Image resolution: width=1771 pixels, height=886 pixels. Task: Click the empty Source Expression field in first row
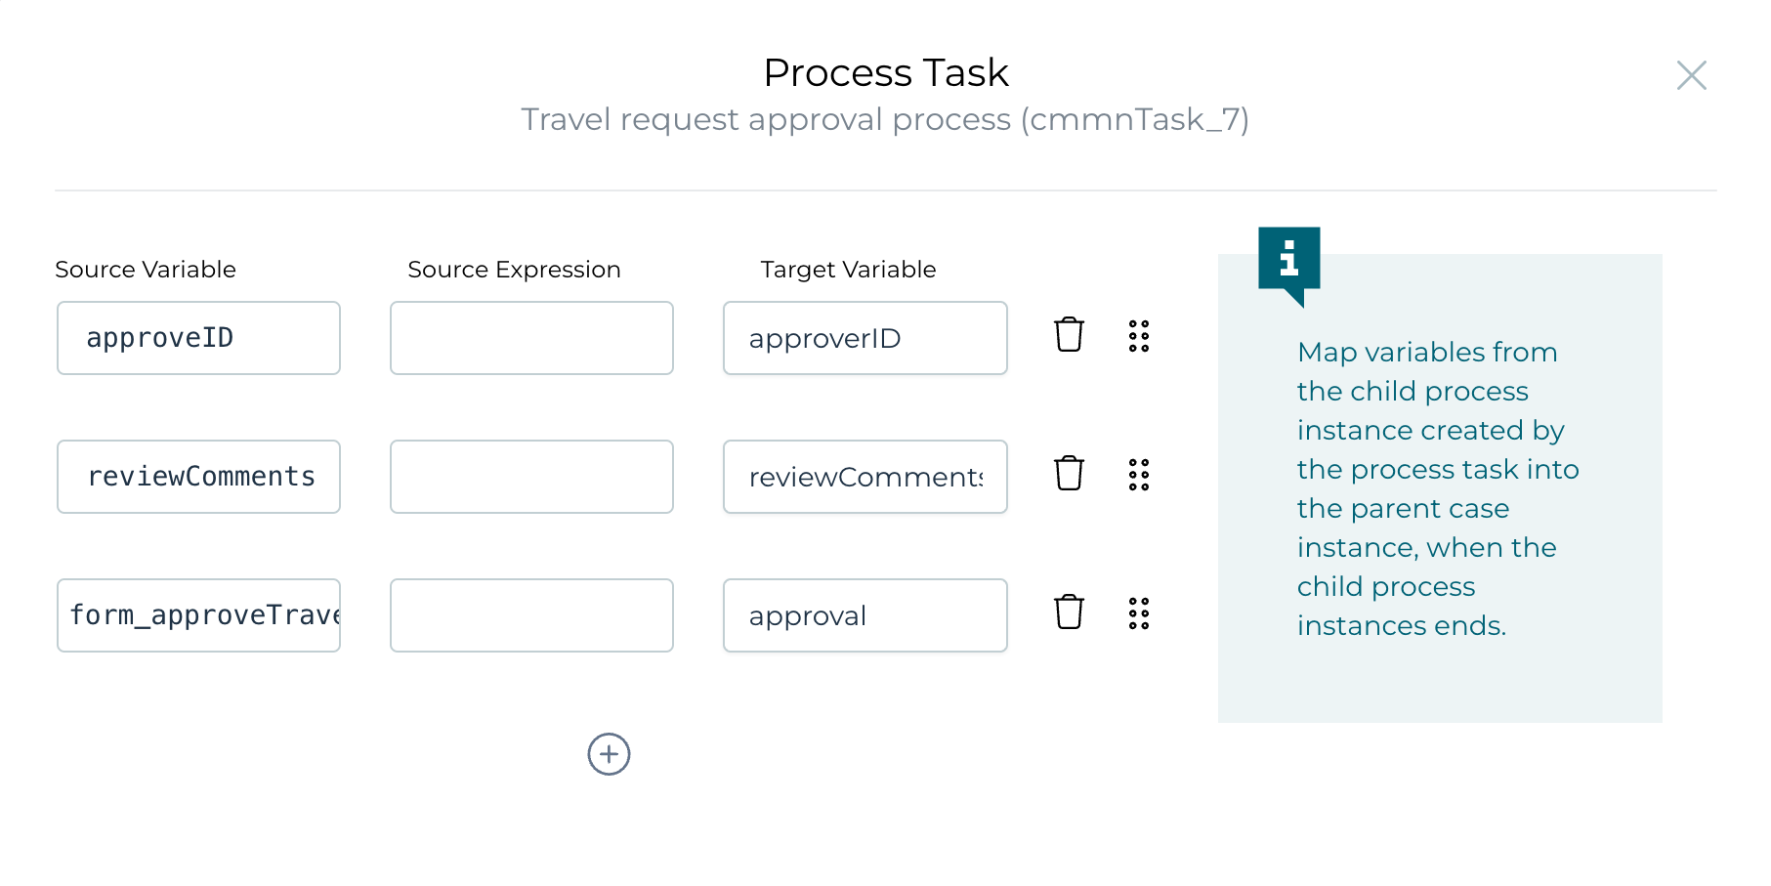point(531,338)
